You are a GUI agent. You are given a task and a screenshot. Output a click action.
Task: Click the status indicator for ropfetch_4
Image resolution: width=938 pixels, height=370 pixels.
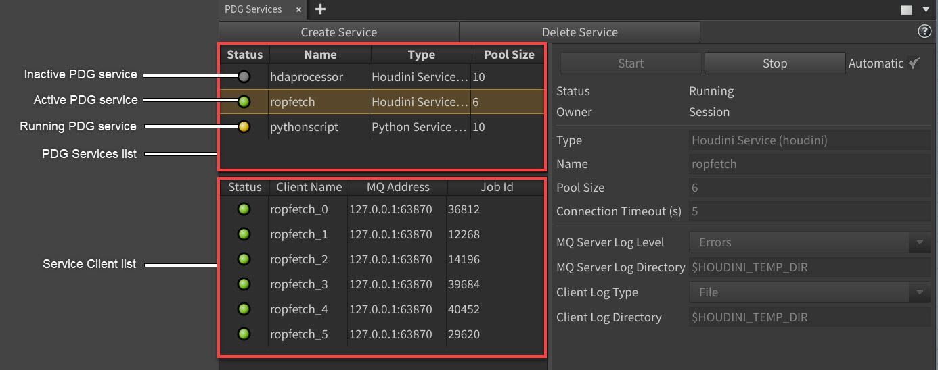click(x=244, y=309)
